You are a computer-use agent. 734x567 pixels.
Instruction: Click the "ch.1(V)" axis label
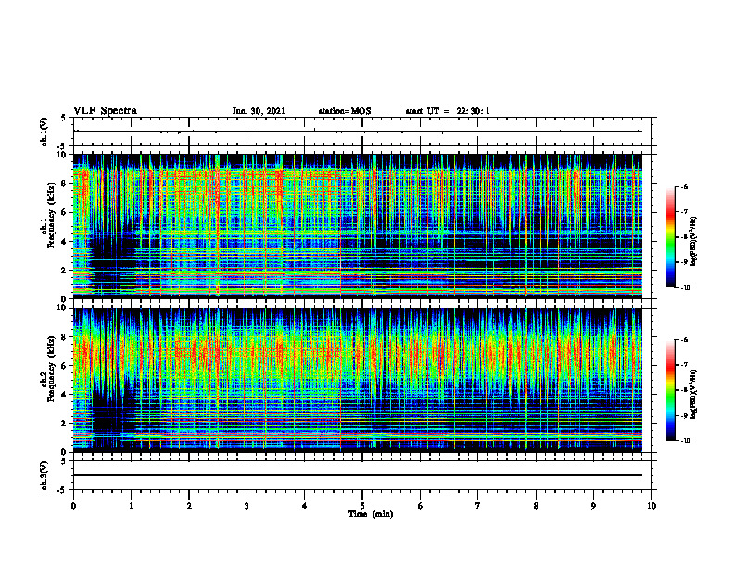[x=44, y=132]
